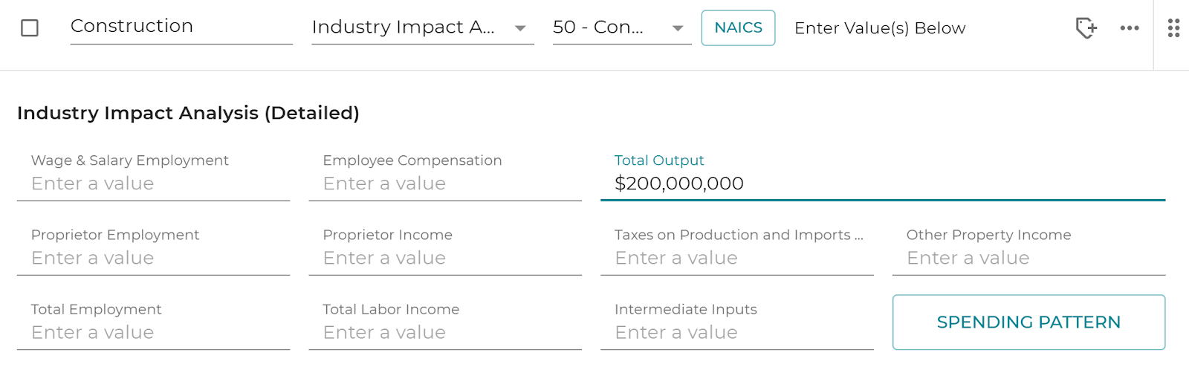Screen dimensions: 1189x370
Task: Select the Other Property Income field
Action: coord(1028,250)
